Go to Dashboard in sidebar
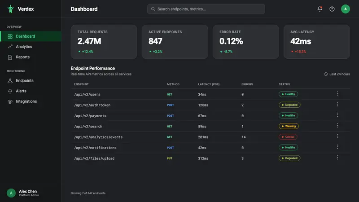Screen dimensions: 359x202 tap(31, 36)
